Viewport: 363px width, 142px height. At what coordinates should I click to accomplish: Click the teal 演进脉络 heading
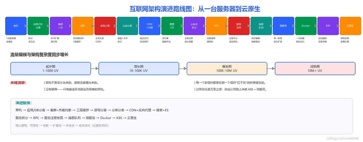point(24,103)
